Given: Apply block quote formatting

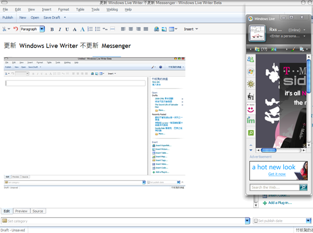Looking at the screenshot, I should click(105, 29).
